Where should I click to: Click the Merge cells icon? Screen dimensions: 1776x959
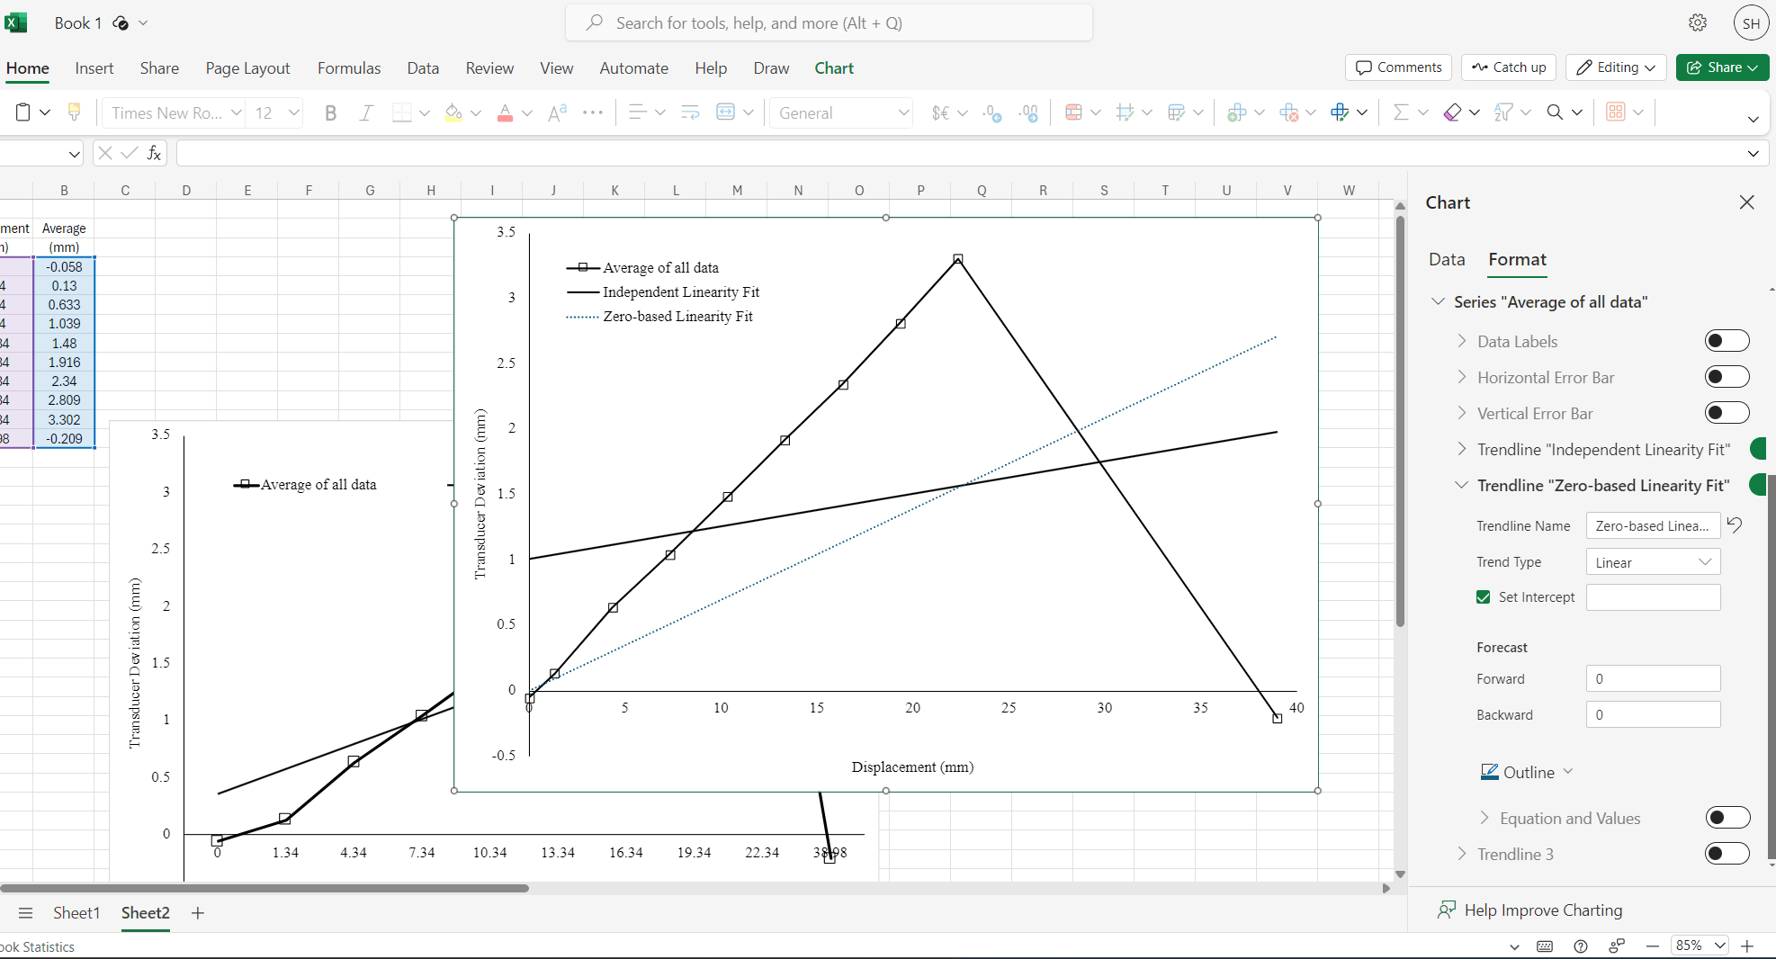[x=725, y=112]
